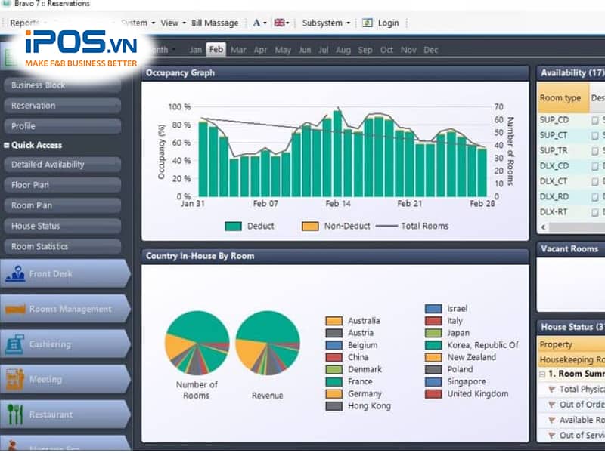605x453 pixels.
Task: Open the Restaurant fork and knife icon
Action: [x=15, y=414]
